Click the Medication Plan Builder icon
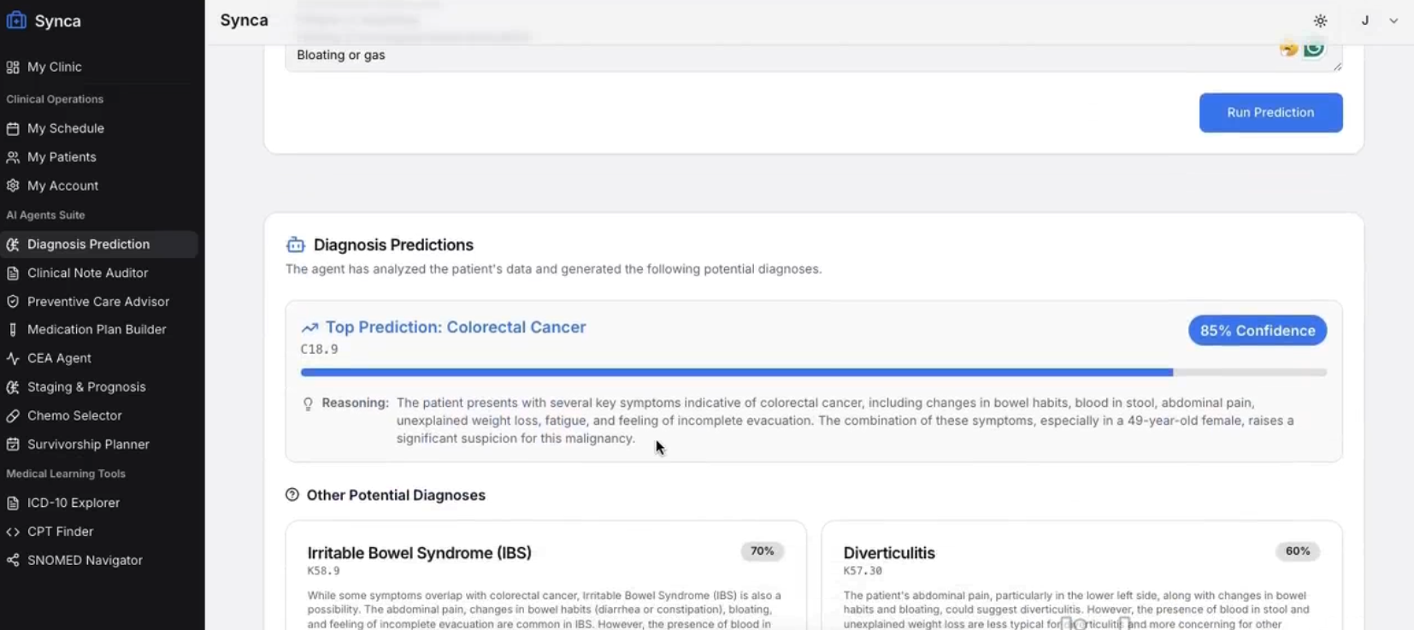 coord(13,330)
